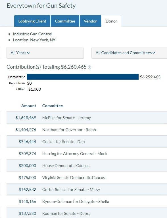The height and width of the screenshot is (218, 167).
Task: Open Bynum-Coleman for Delegate - Sheila
Action: point(76,201)
